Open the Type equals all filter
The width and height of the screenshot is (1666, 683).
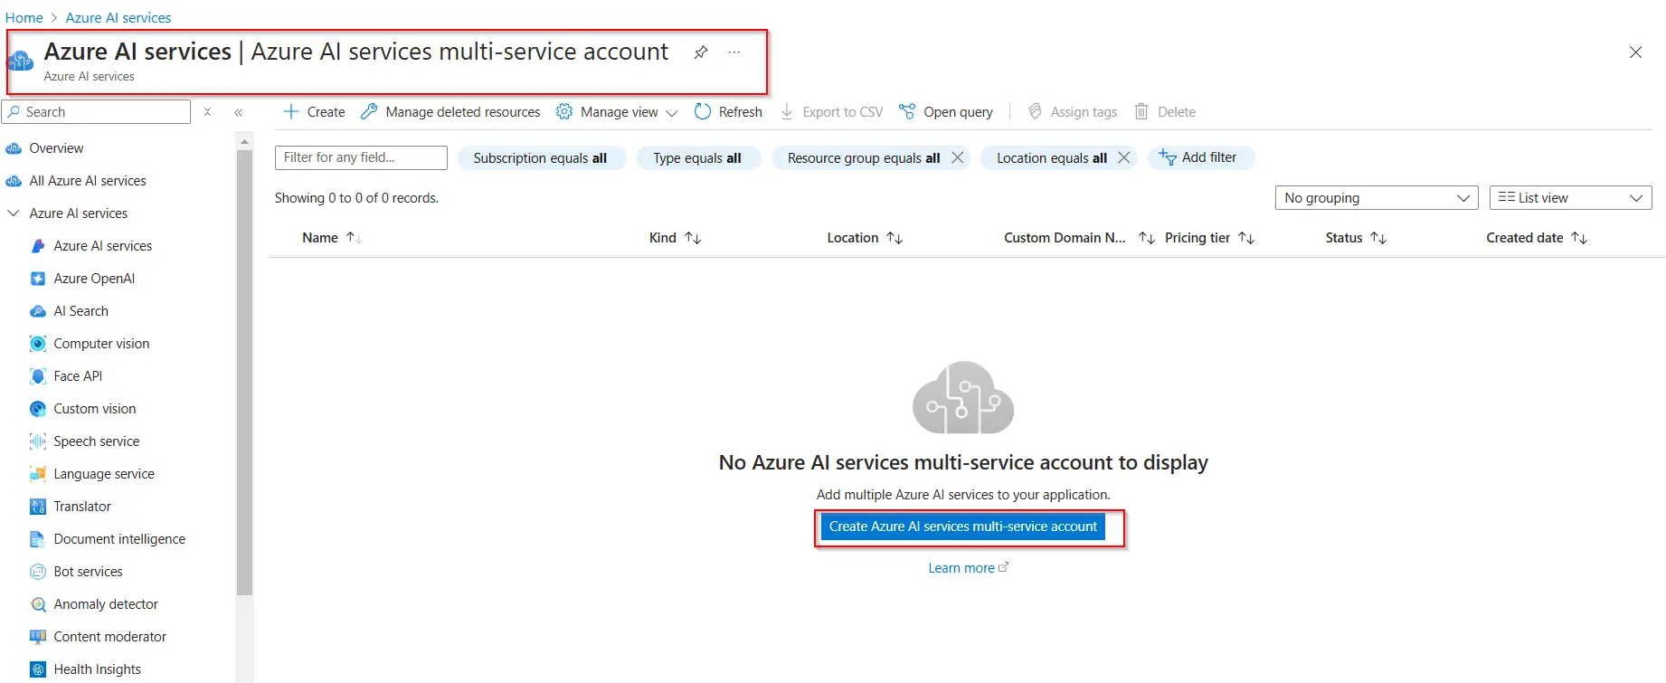pyautogui.click(x=697, y=158)
